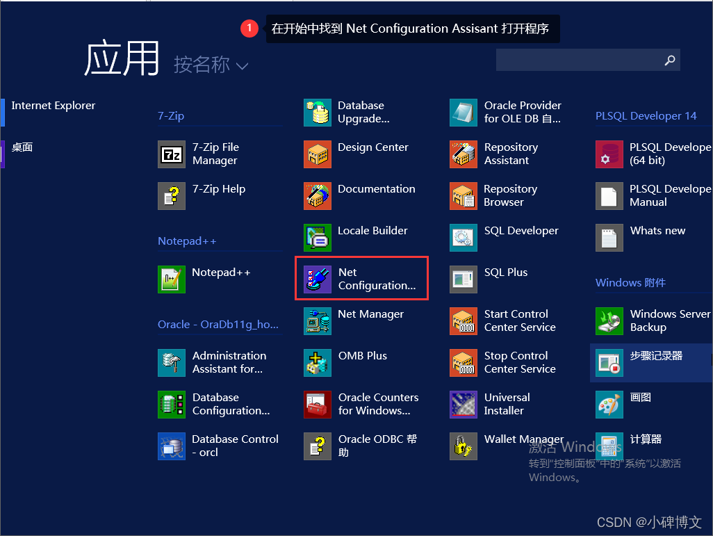Open Oracle Documentation icon
The width and height of the screenshot is (713, 536).
coord(318,196)
